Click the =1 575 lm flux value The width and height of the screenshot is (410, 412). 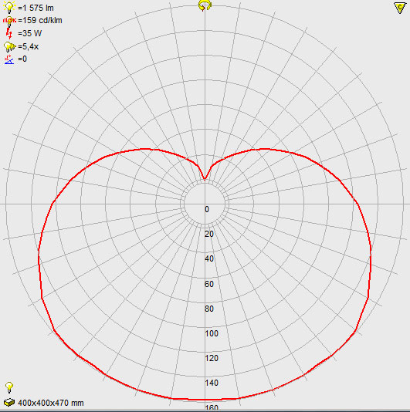pyautogui.click(x=36, y=8)
